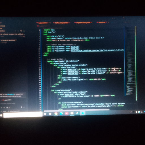Open Microsoft Edge from the taskbar
Image resolution: width=145 pixels, height=145 pixels.
coord(61,114)
